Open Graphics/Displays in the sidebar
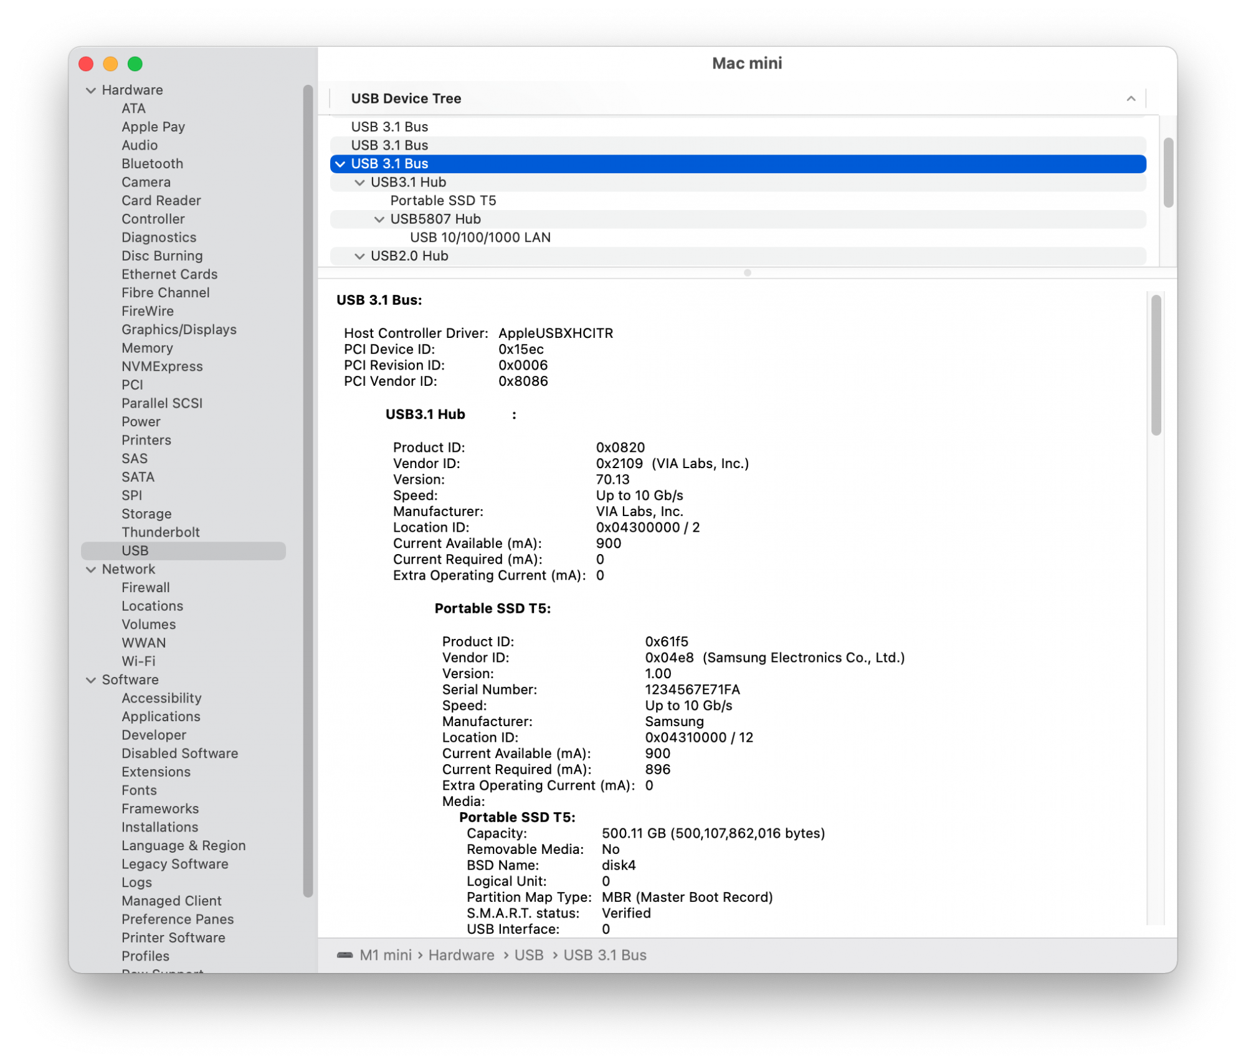 [x=179, y=330]
